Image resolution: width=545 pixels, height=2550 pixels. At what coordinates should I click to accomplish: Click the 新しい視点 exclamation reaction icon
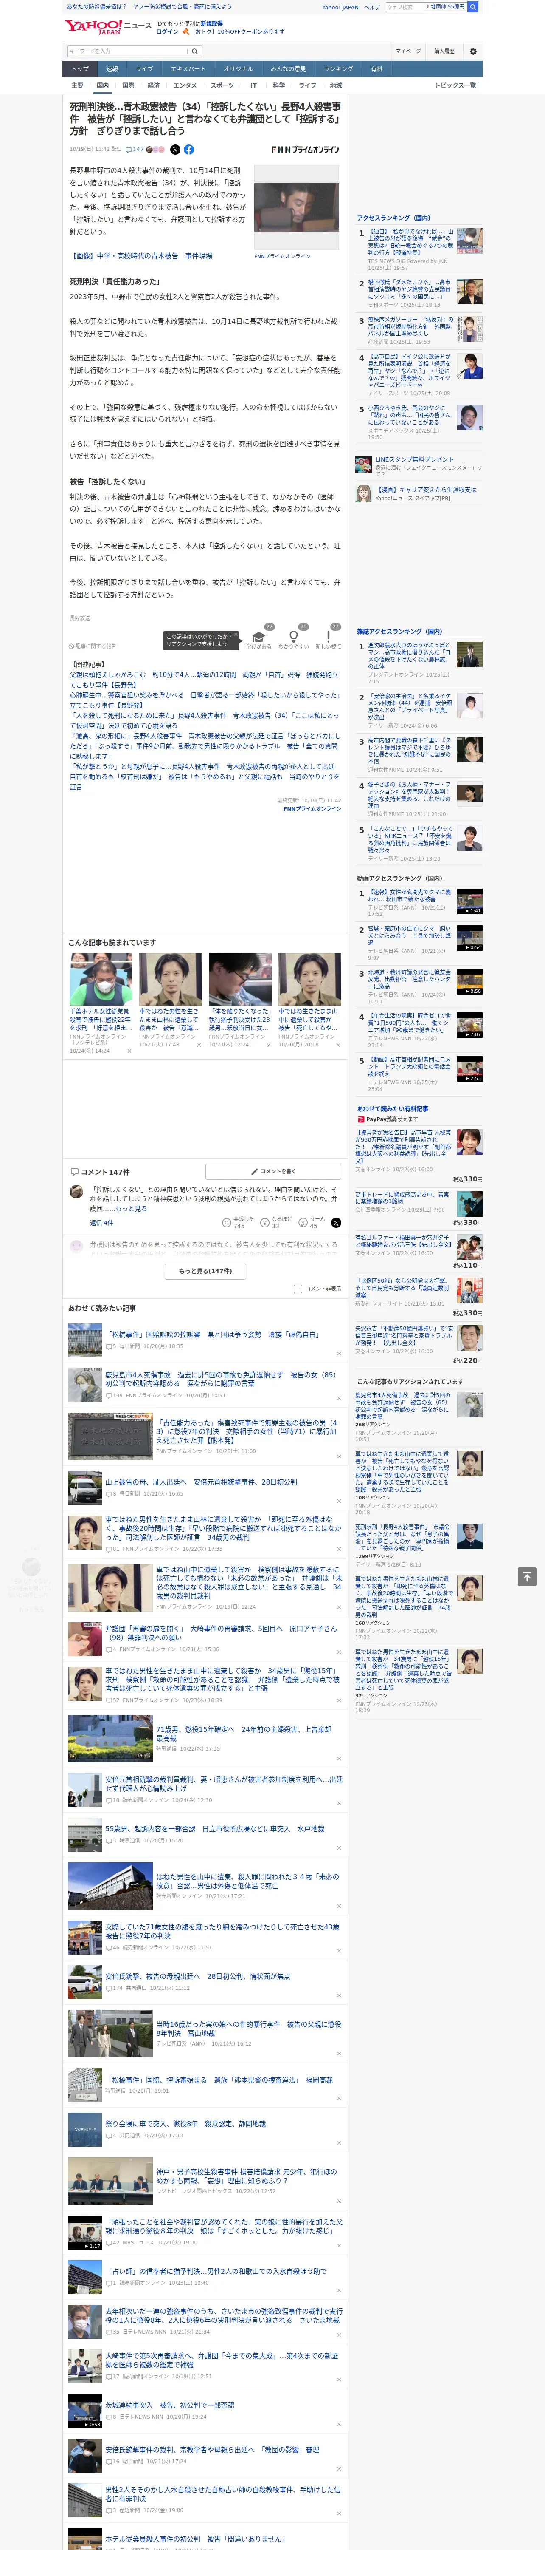tap(329, 637)
